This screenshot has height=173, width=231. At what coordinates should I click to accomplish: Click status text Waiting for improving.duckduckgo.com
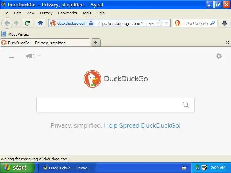click(36, 159)
